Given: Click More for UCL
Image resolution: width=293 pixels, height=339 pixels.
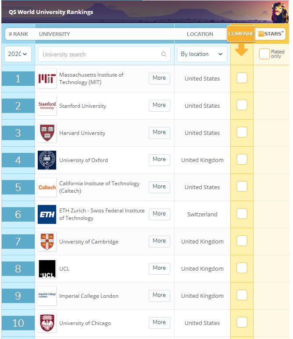Looking at the screenshot, I should [159, 268].
